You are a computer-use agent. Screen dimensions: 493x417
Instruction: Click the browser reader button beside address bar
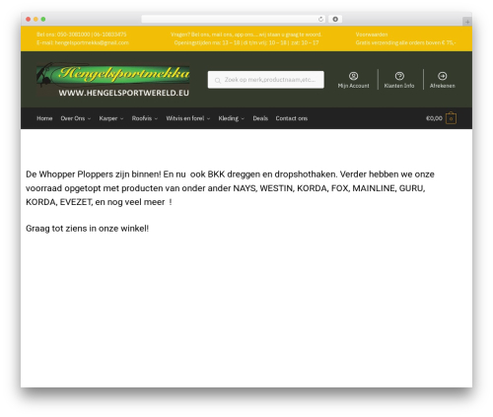pos(335,19)
